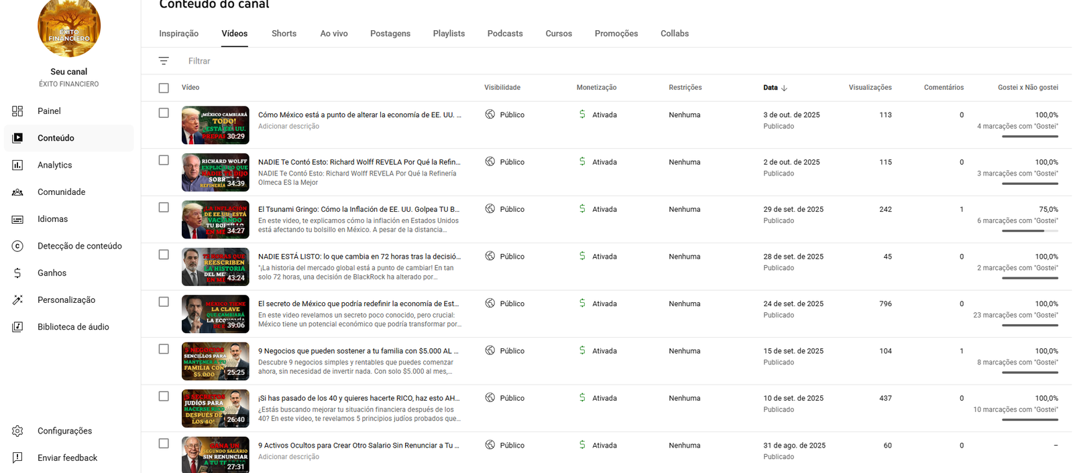Open the Playlists tab

(449, 33)
